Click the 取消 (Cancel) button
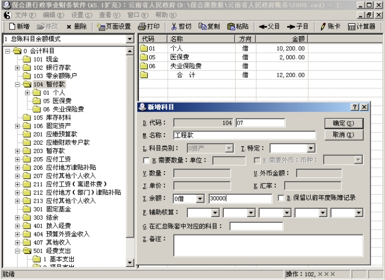385x280 pixels. 343,135
